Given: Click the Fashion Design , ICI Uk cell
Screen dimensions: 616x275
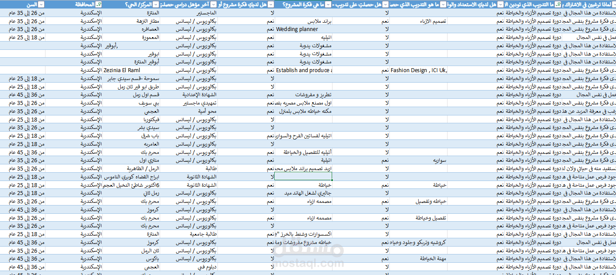Looking at the screenshot, I should 419,70.
